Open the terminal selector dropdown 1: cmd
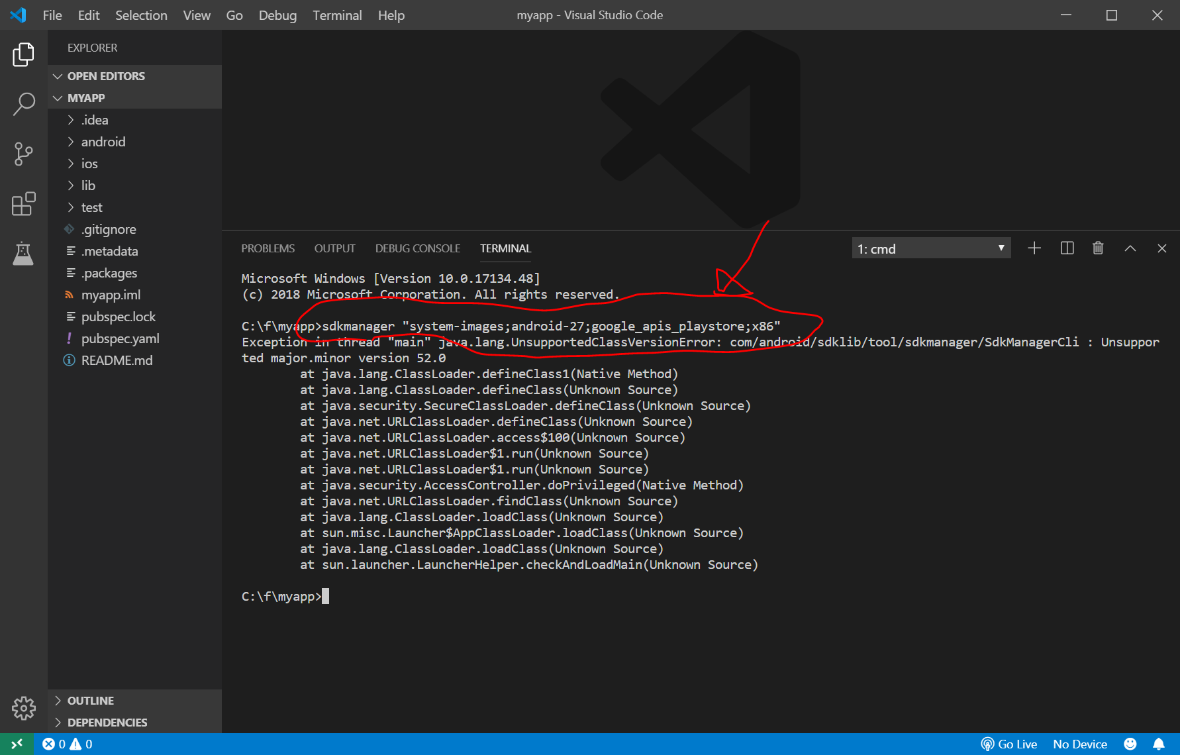 931,248
